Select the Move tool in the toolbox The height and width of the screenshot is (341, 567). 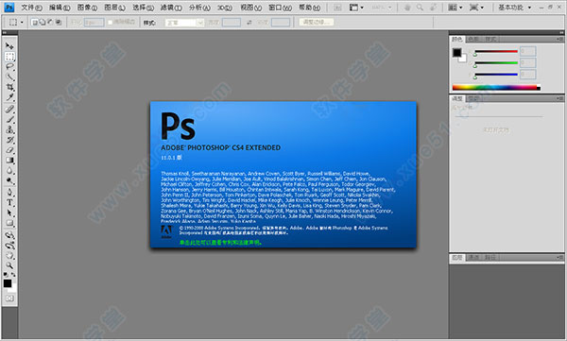9,46
